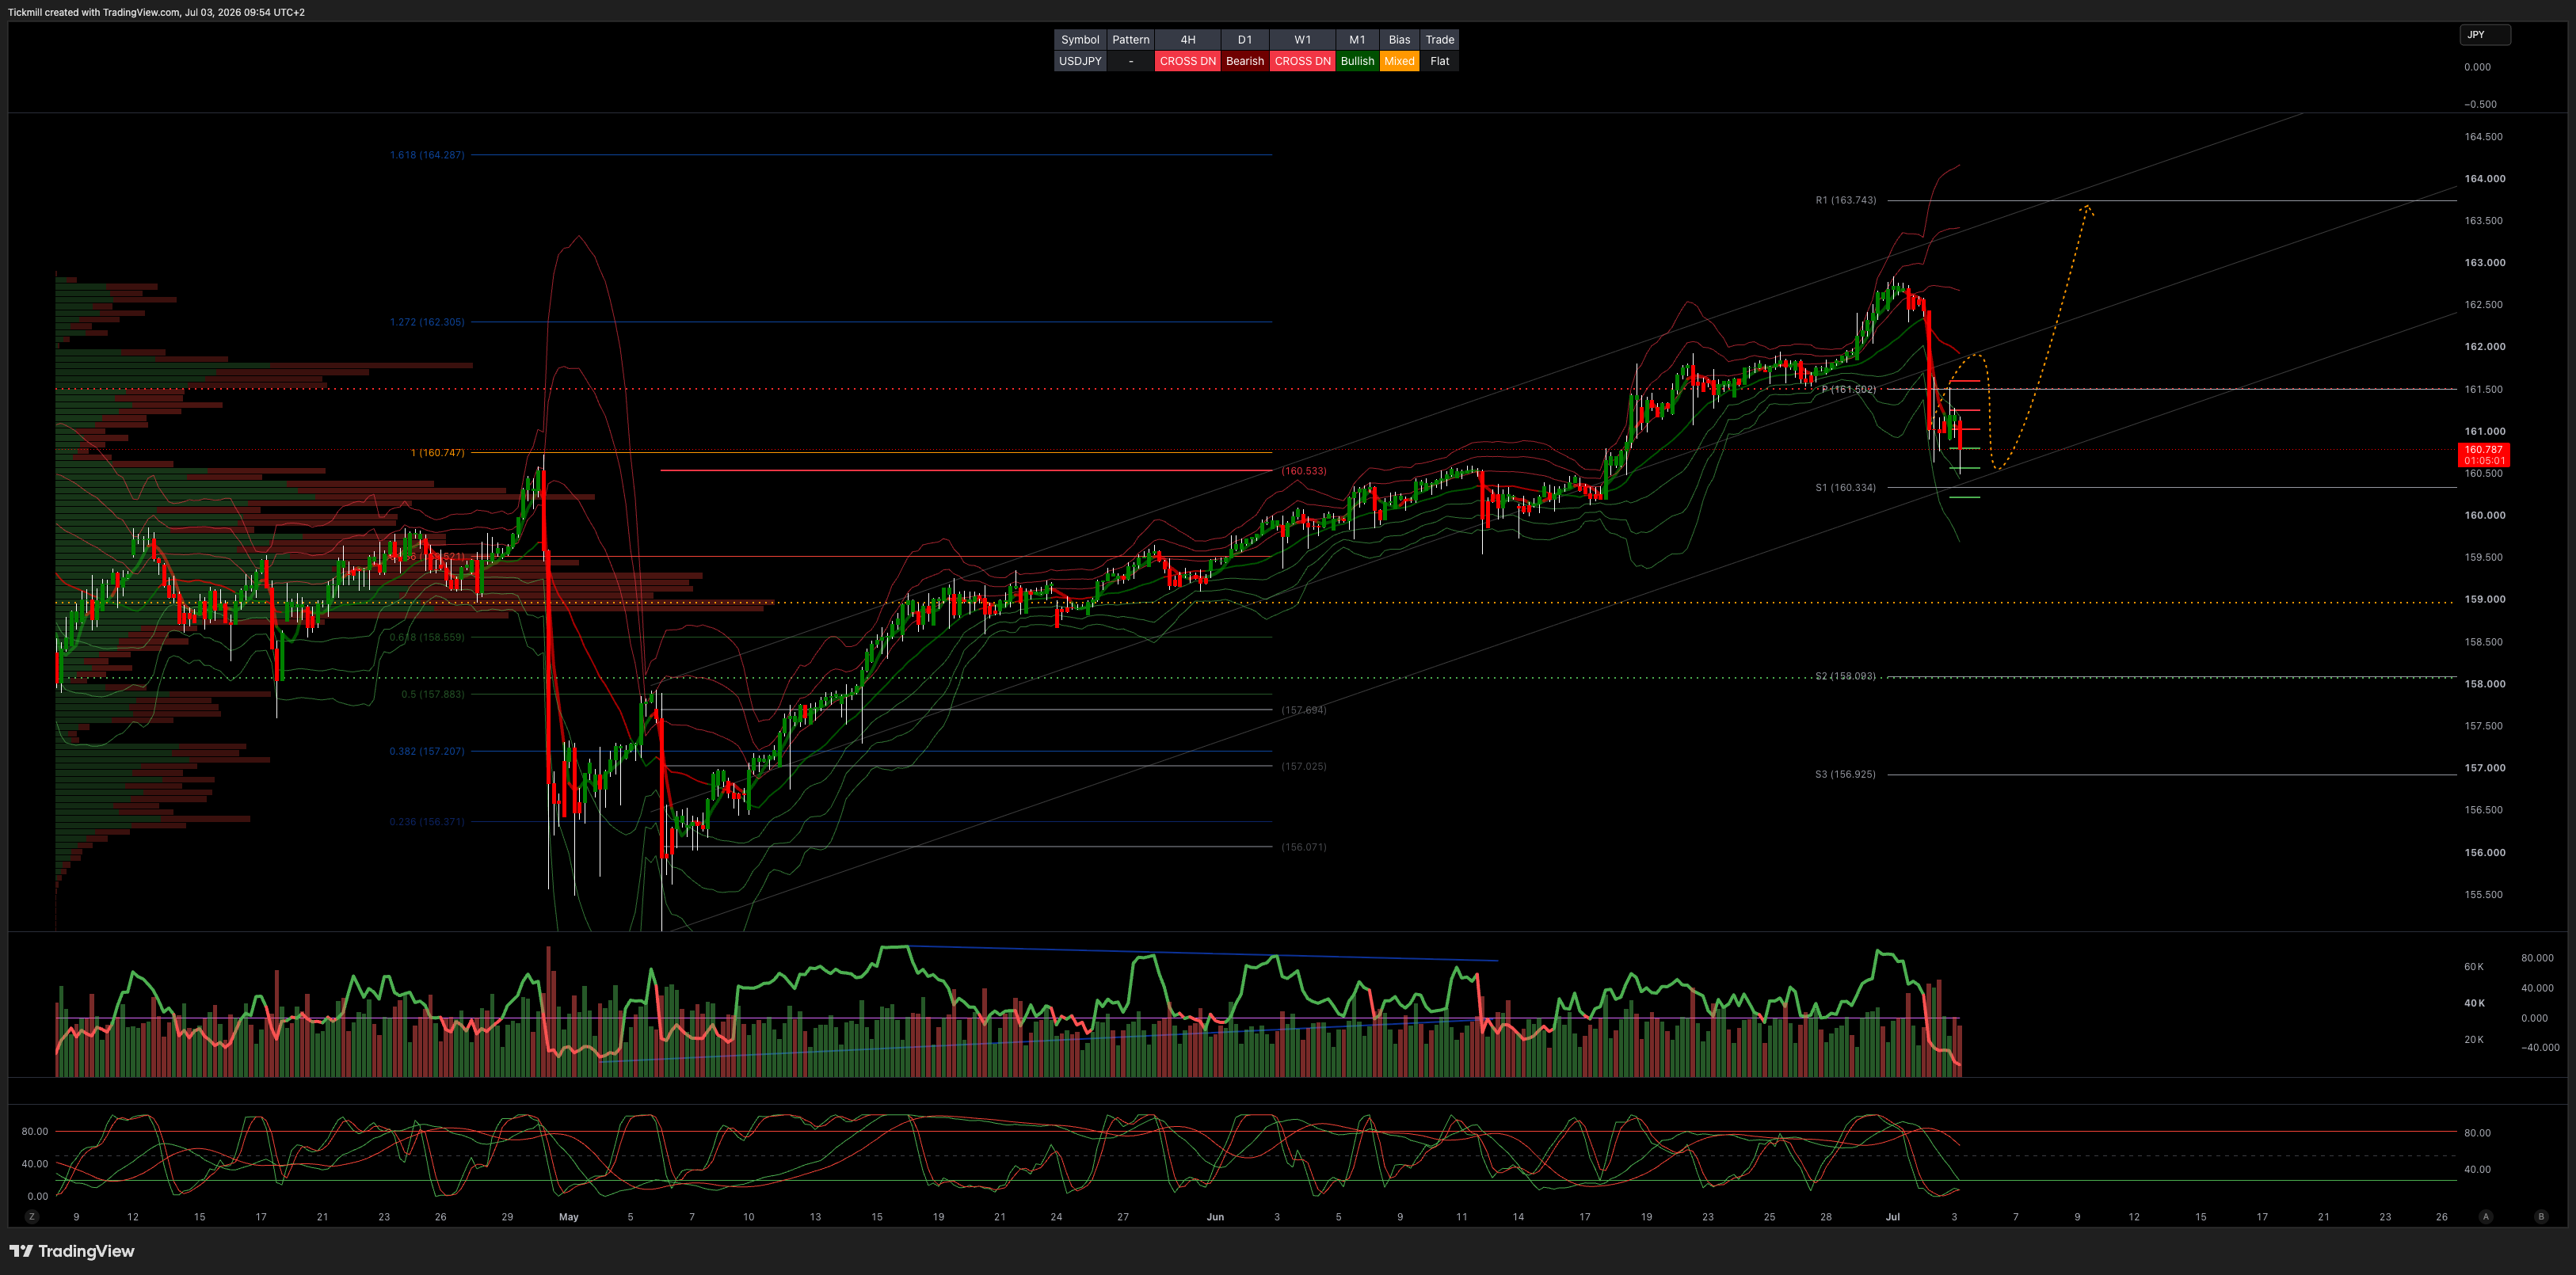Select the 1.272 (162.305) Fibonacci label
Image resolution: width=2576 pixels, height=1275 pixels.
(x=427, y=322)
